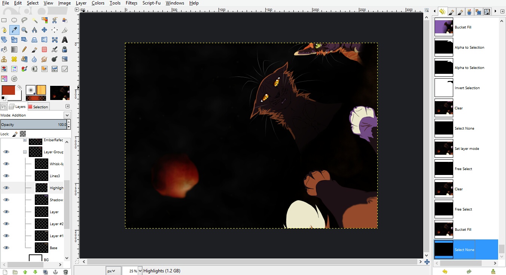Toggle visibility of Base layer
Image resolution: width=506 pixels, height=275 pixels.
click(x=6, y=248)
